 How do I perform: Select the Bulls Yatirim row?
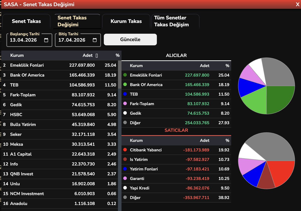60,125
